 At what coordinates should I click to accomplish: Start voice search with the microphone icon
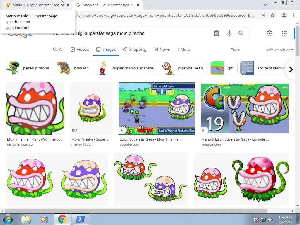click(229, 33)
